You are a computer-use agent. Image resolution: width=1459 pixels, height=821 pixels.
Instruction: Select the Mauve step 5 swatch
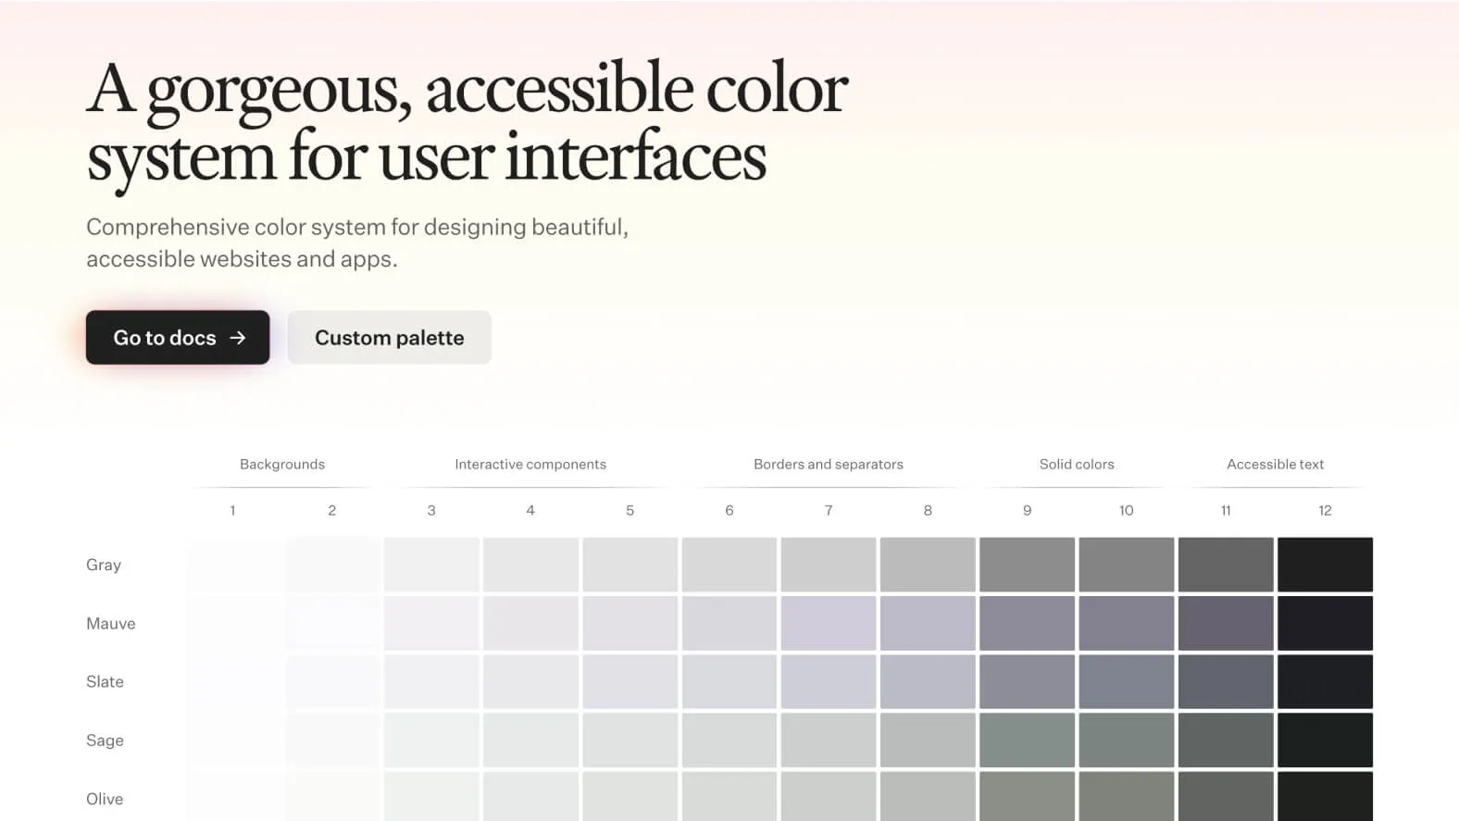coord(630,623)
